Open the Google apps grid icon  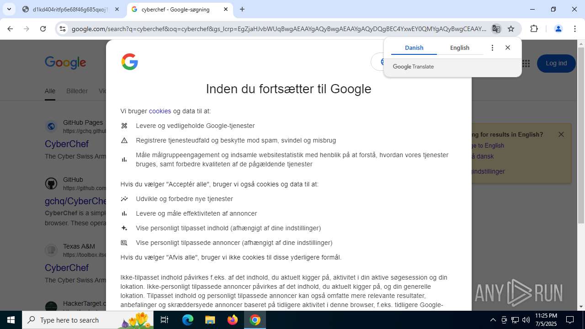click(x=526, y=64)
